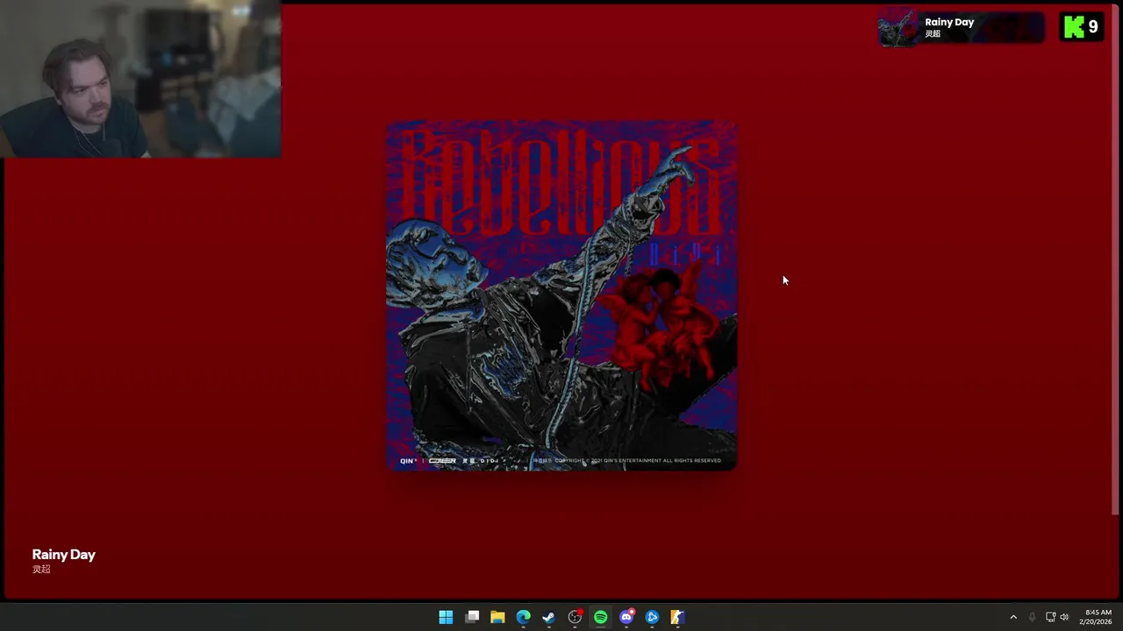This screenshot has height=631, width=1123.
Task: Click the Rebellious album cover art
Action: pyautogui.click(x=561, y=295)
